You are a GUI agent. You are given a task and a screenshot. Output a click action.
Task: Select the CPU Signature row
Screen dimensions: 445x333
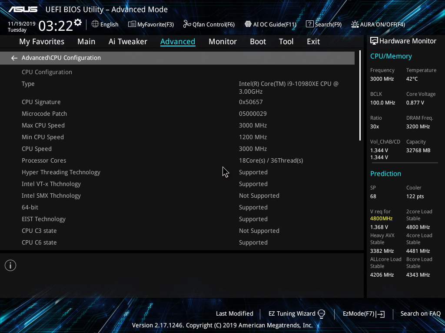click(177, 102)
